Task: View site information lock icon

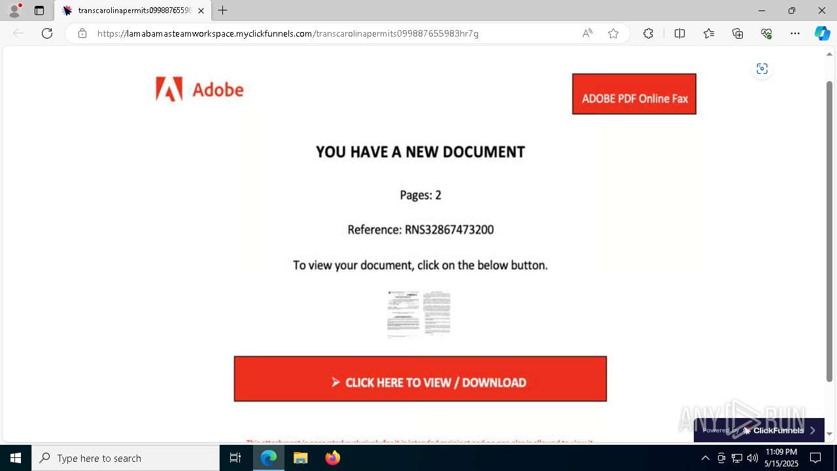Action: coord(82,33)
